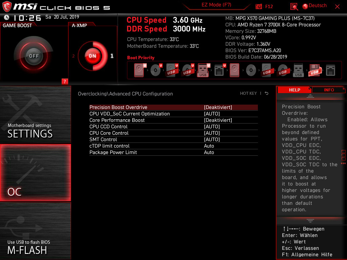Open the HOT KEY list
The image size is (347, 260).
[248, 93]
